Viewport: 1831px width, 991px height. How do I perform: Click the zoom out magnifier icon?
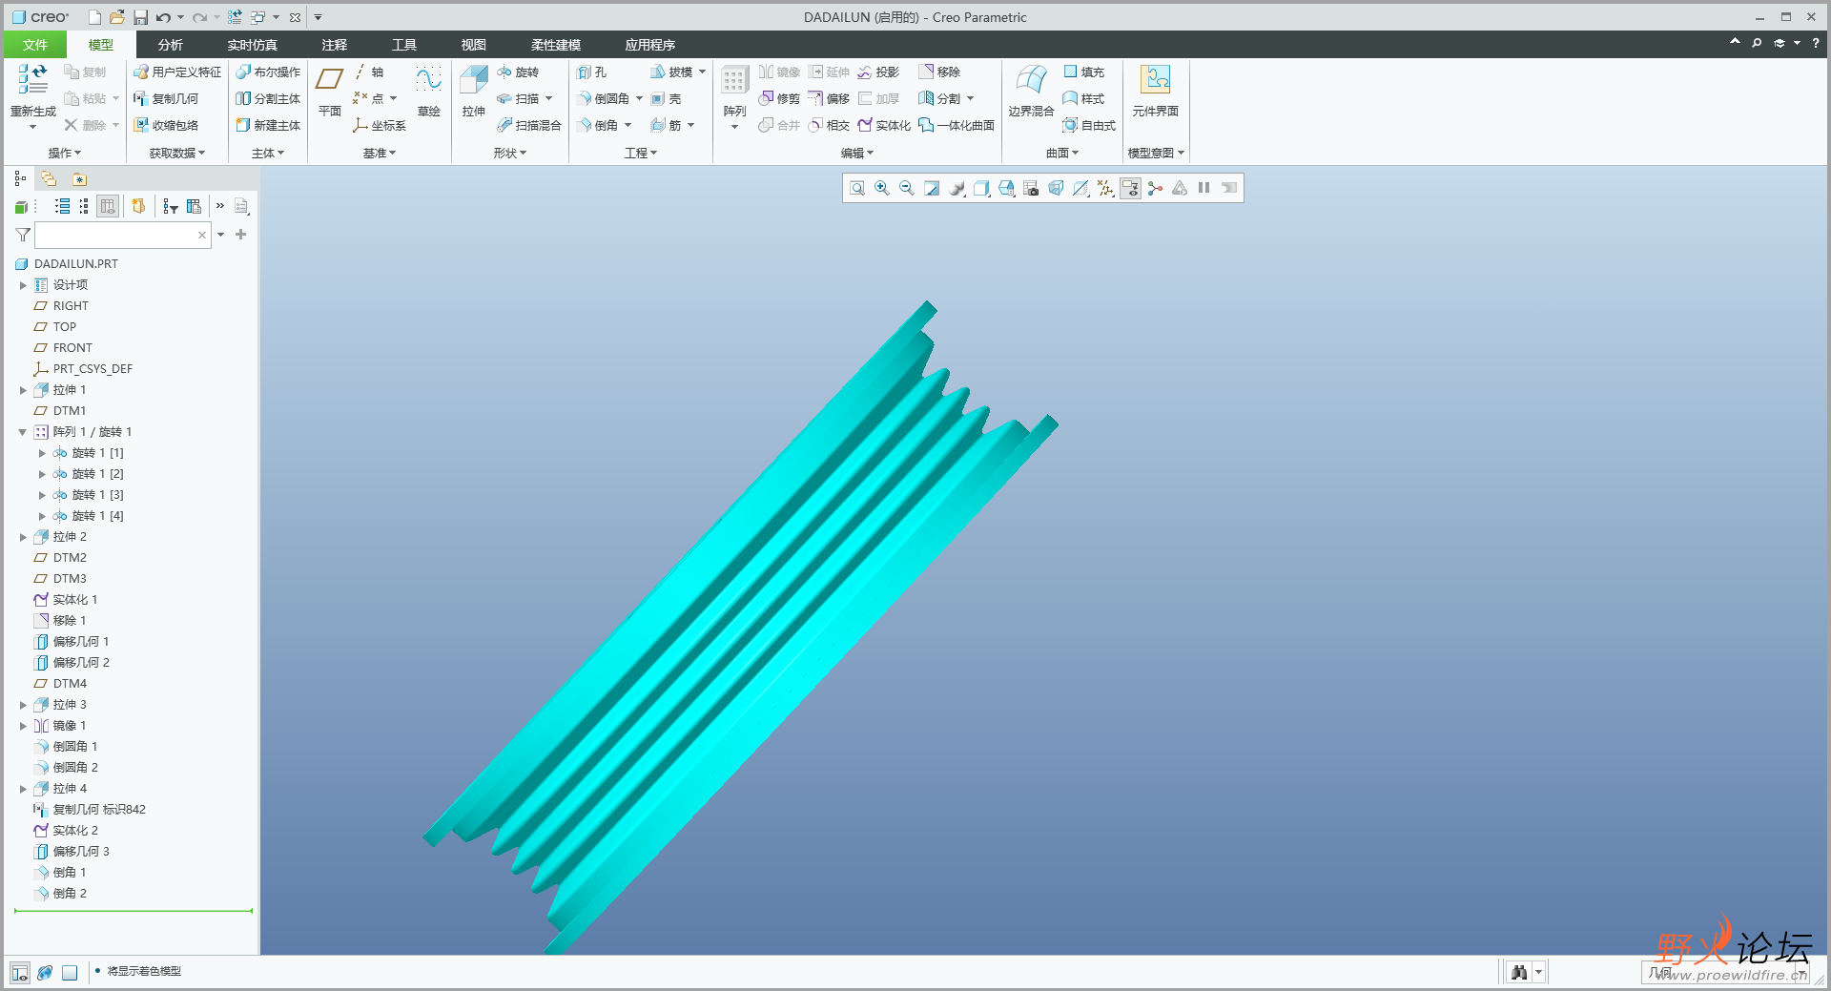(907, 188)
